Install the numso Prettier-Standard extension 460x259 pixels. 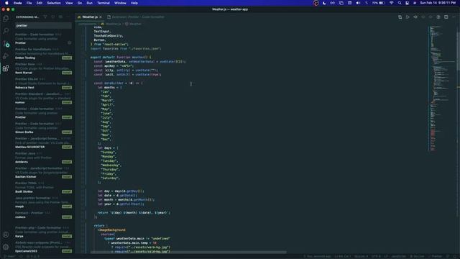67,102
